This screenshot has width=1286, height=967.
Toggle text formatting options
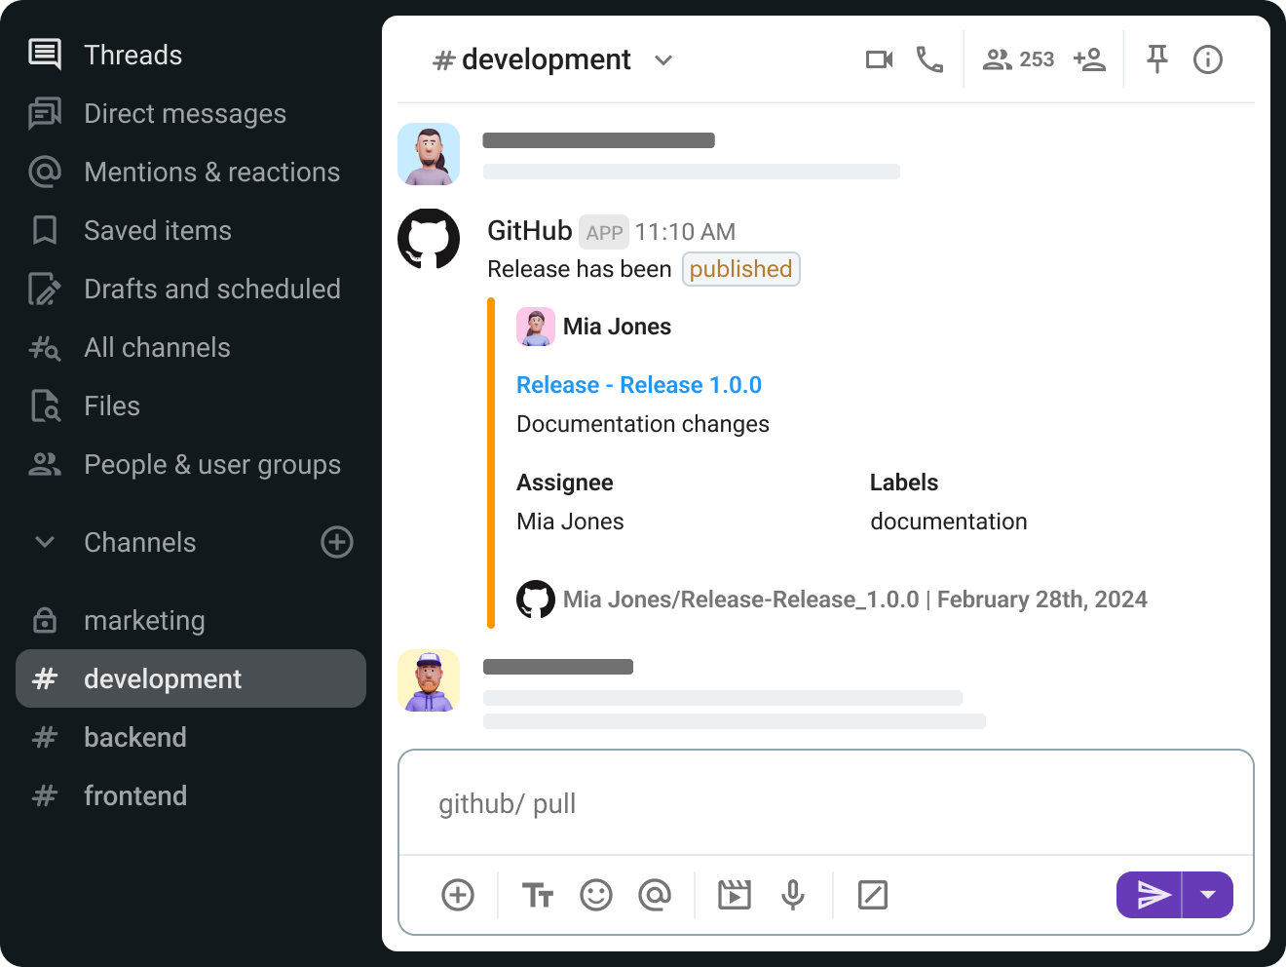pyautogui.click(x=538, y=895)
